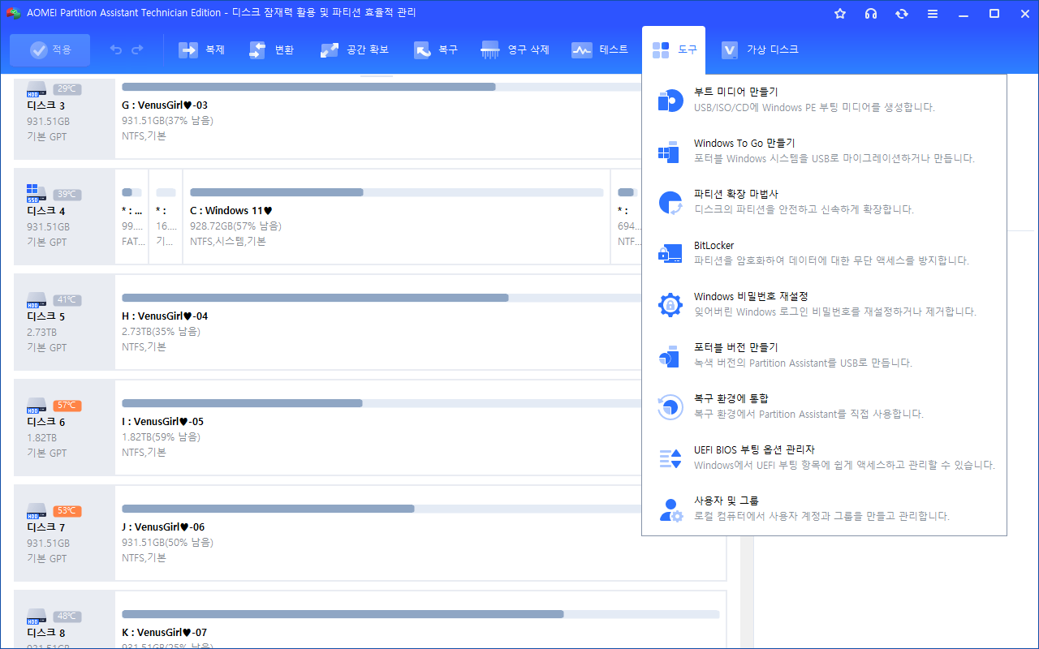Select 복구 환경에 통합
Viewport: 1039px width, 649px height.
coord(824,406)
